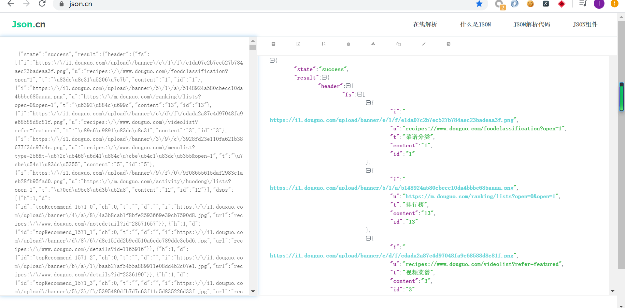The image size is (625, 308).
Task: Open the banner e1da07c2b7ec527b784 image URL
Action: 391,120
